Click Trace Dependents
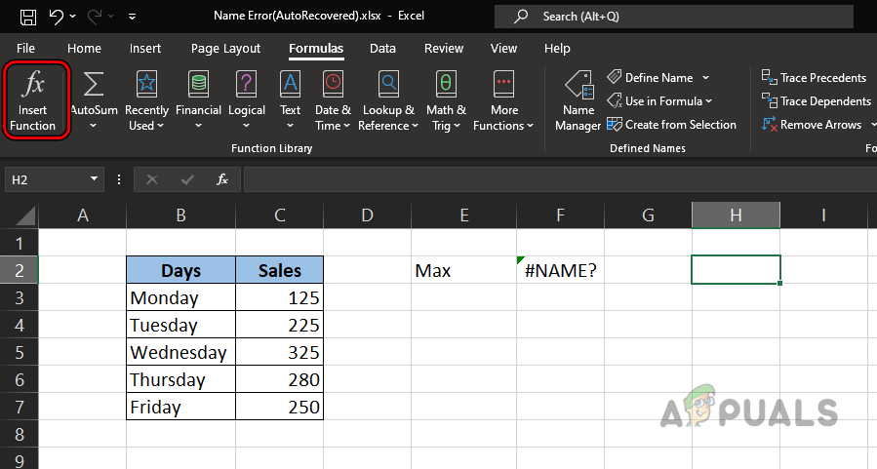This screenshot has width=877, height=469. pyautogui.click(x=817, y=101)
